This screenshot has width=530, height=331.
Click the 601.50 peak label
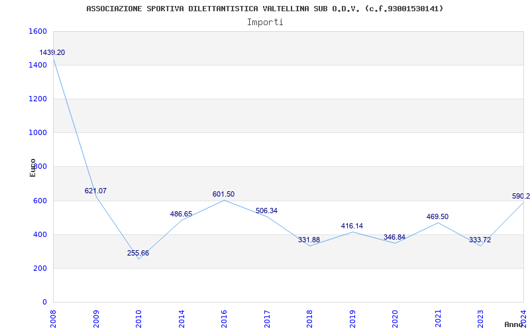tap(223, 194)
